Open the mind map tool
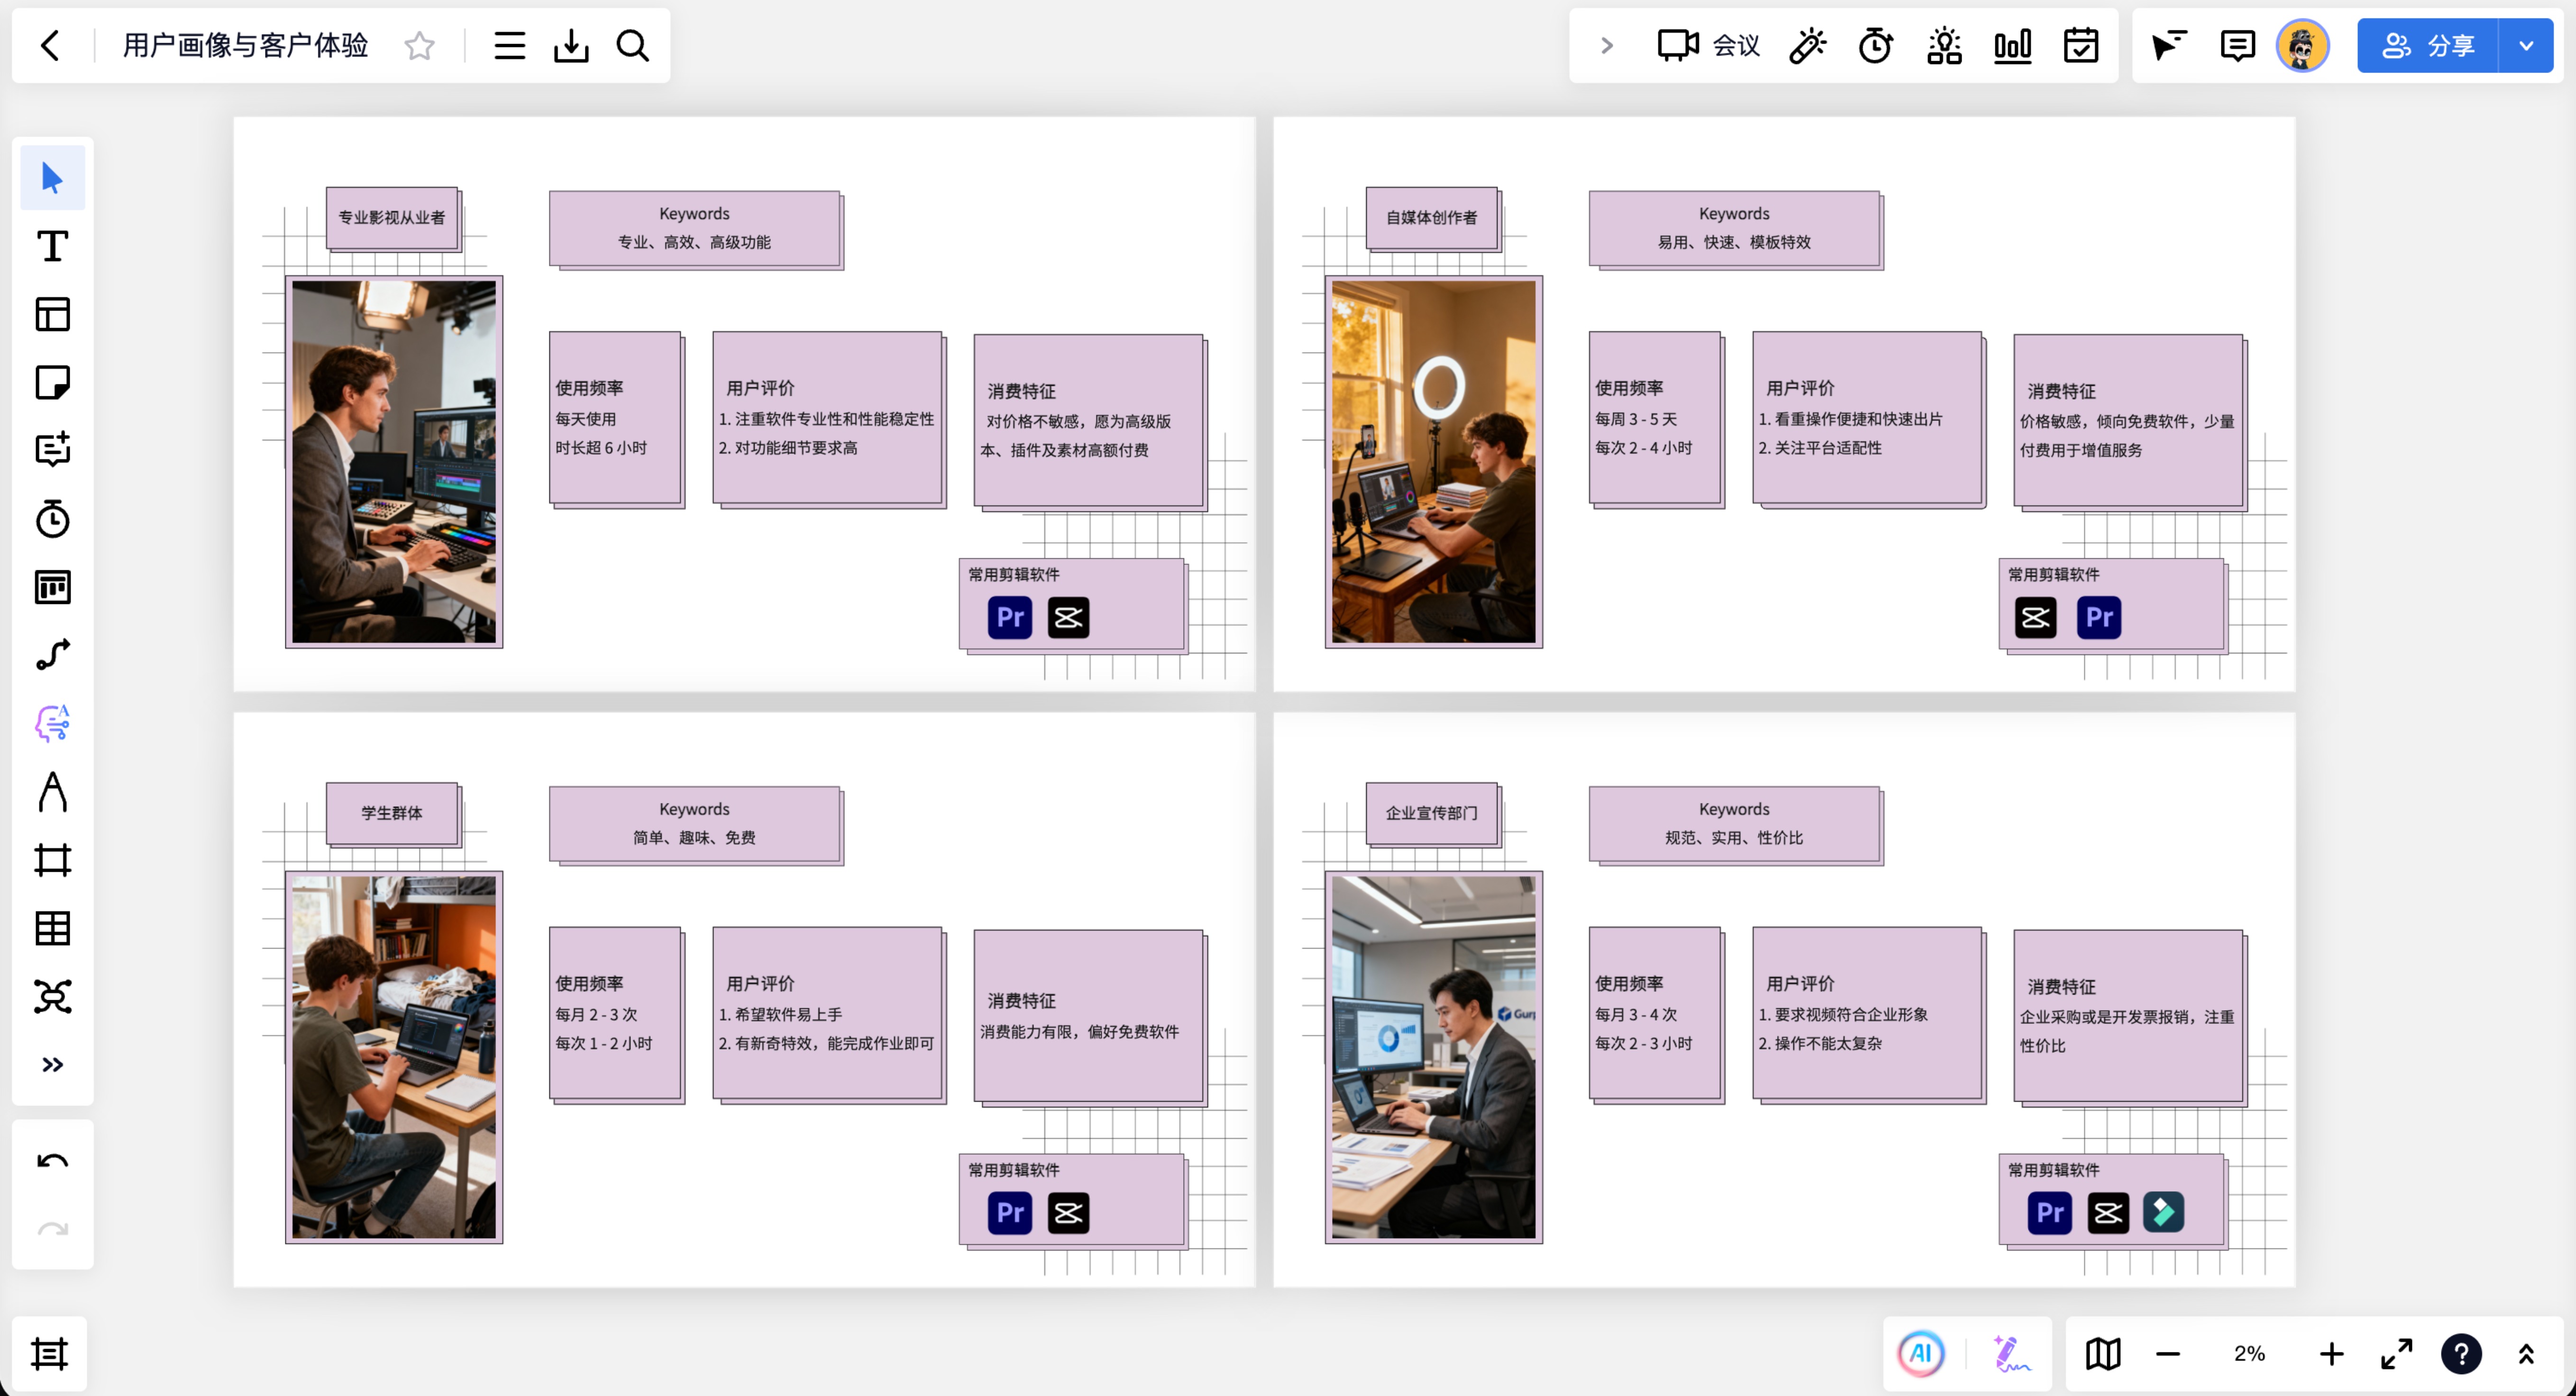Image resolution: width=2576 pixels, height=1396 pixels. [52, 996]
